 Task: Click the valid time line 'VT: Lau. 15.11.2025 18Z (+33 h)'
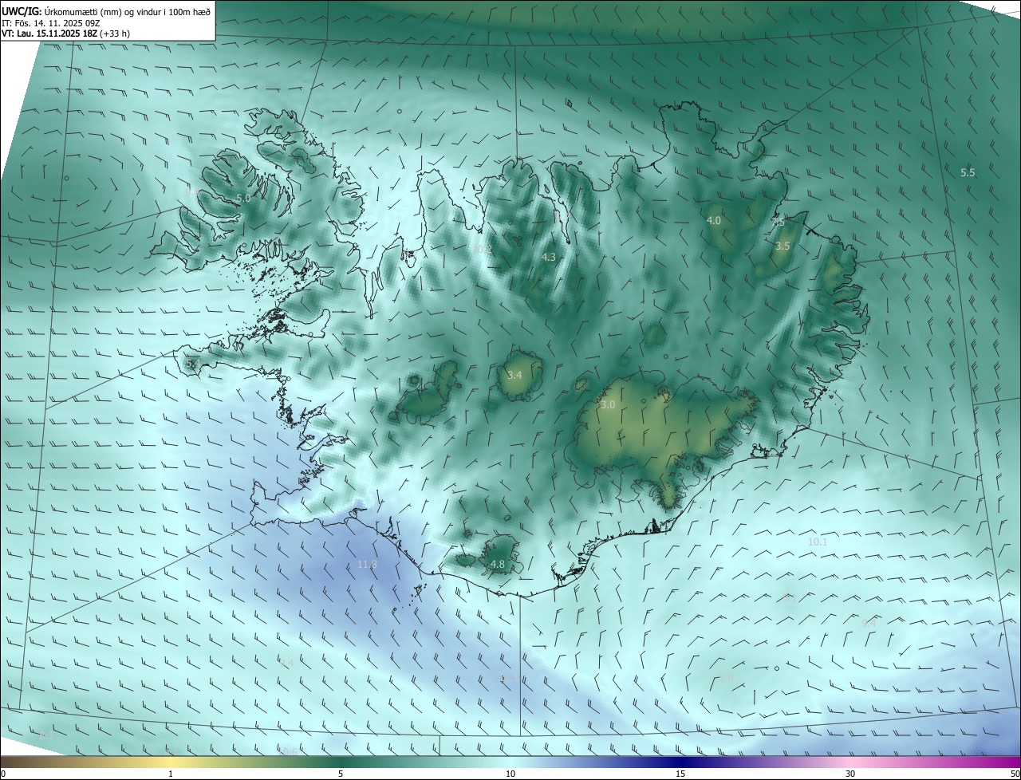coord(66,33)
